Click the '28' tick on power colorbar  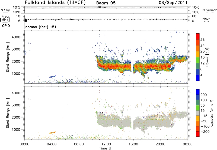tap(202, 40)
